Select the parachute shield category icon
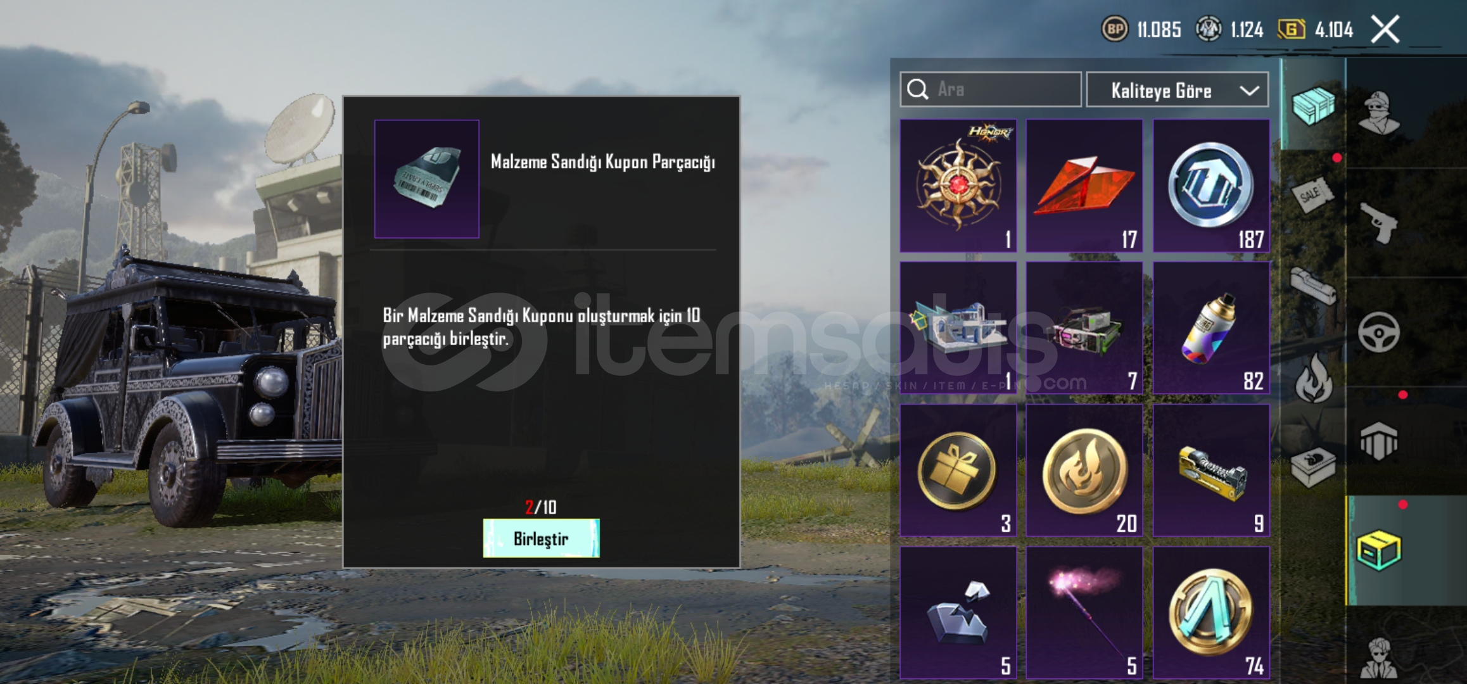This screenshot has width=1467, height=684. click(x=1379, y=441)
